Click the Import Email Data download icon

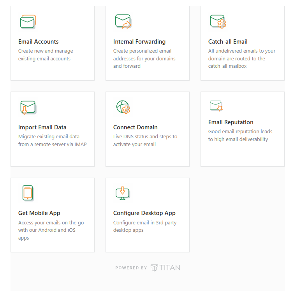(28, 108)
